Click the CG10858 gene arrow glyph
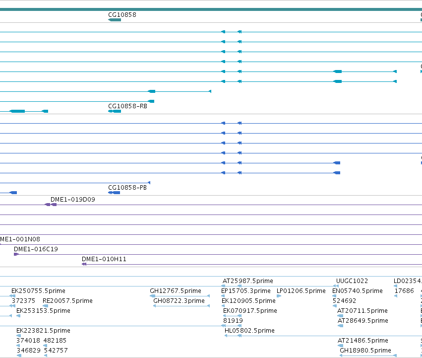 tap(115, 20)
